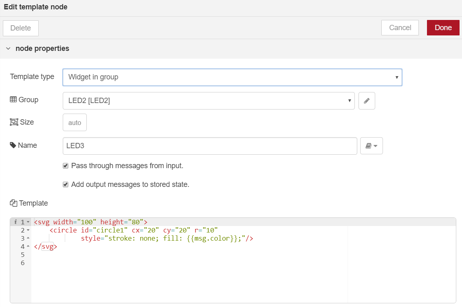The height and width of the screenshot is (307, 462).
Task: Open the Template type dropdown
Action: (x=232, y=77)
